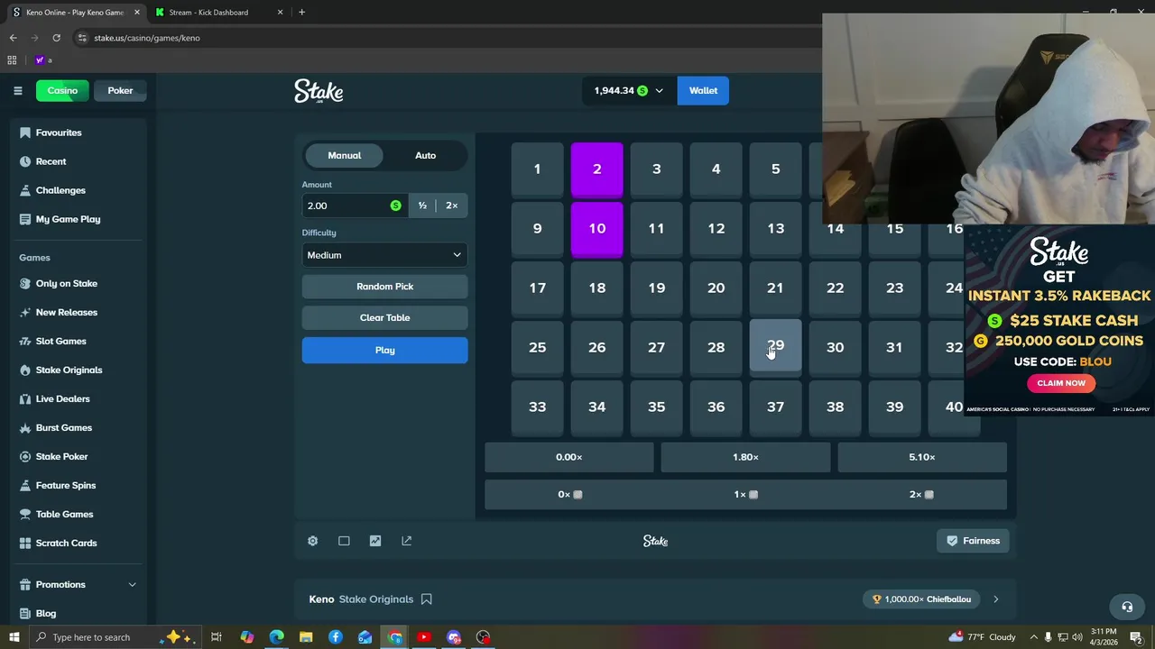Deselect Keno tile 10
Viewport: 1155px width, 649px height.
click(596, 229)
